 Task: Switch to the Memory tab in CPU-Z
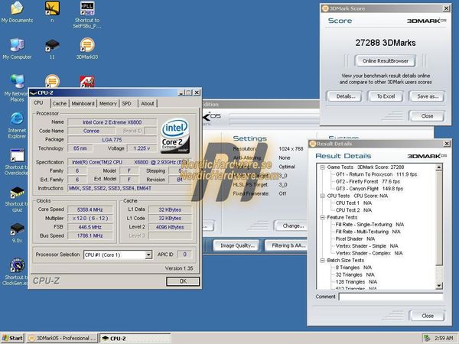108,103
